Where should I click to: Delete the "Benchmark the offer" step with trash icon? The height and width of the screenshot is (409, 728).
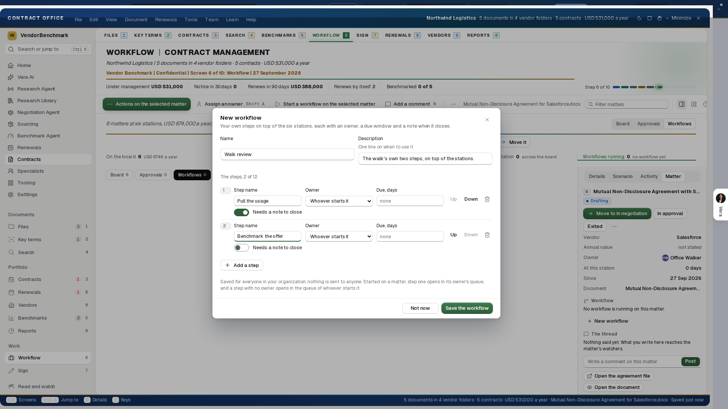pyautogui.click(x=487, y=235)
